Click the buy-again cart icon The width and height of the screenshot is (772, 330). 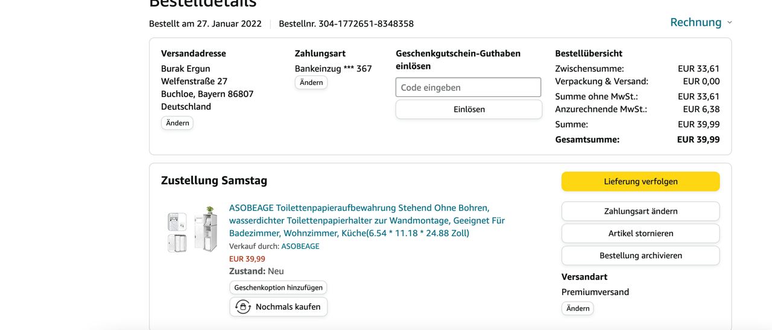point(243,307)
